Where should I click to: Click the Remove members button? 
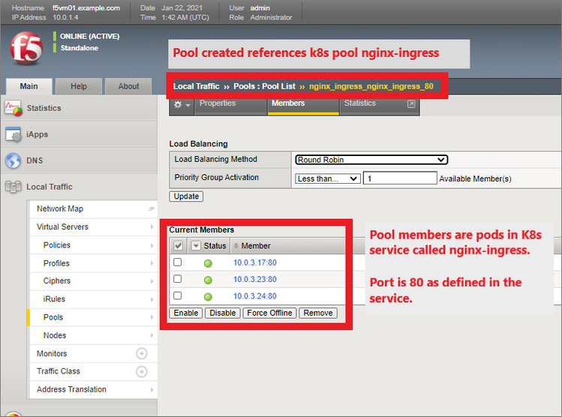(318, 313)
